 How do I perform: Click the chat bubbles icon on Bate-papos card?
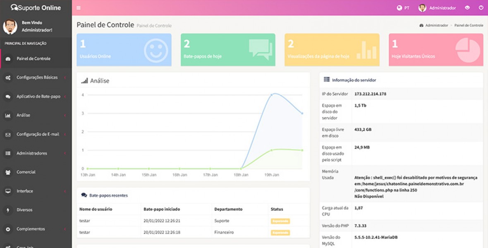coord(261,50)
